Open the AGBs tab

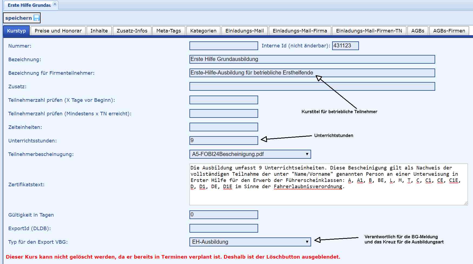(x=418, y=31)
